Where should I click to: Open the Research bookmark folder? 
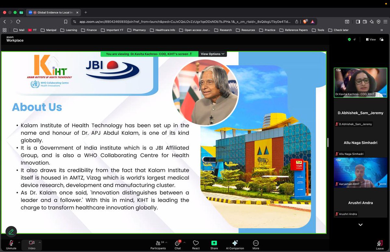(223, 30)
